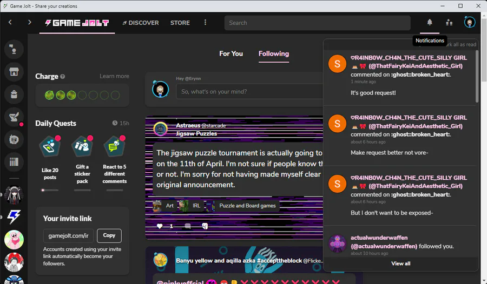Screen dimensions: 487x284
Task: Open Astraeus profile avatar on post
Action: click(x=161, y=129)
